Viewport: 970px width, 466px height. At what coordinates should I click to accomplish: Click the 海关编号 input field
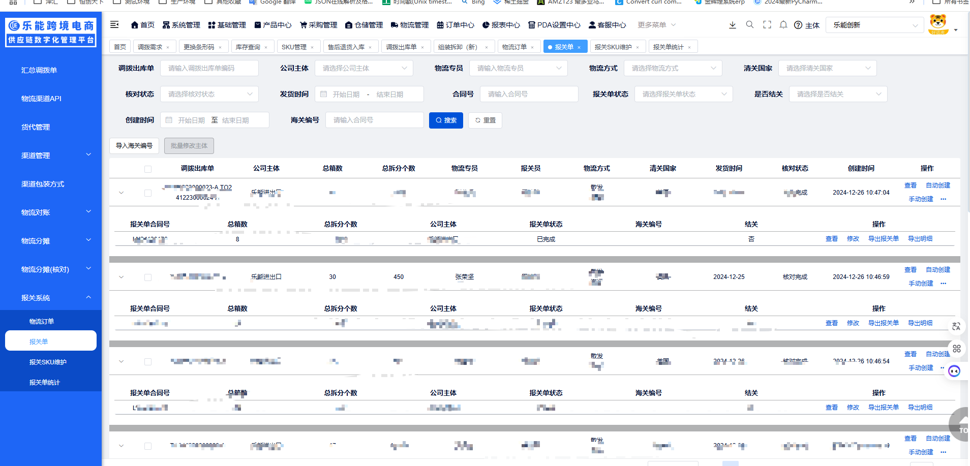(375, 120)
